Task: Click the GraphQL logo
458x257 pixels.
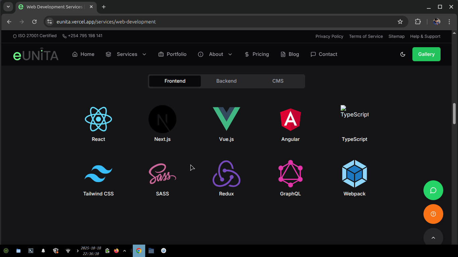Action: tap(290, 173)
